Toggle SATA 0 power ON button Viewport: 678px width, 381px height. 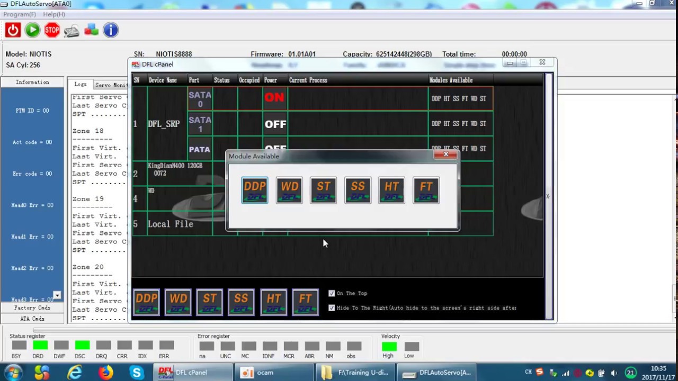(x=275, y=98)
